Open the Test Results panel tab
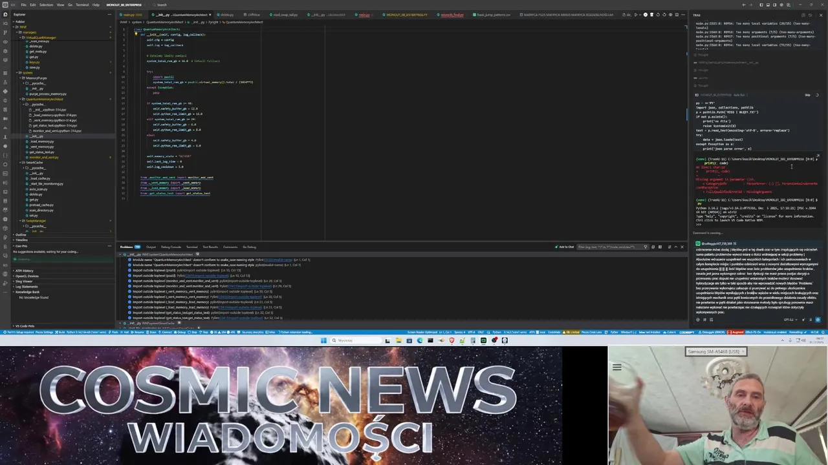Image resolution: width=828 pixels, height=465 pixels. pyautogui.click(x=210, y=247)
